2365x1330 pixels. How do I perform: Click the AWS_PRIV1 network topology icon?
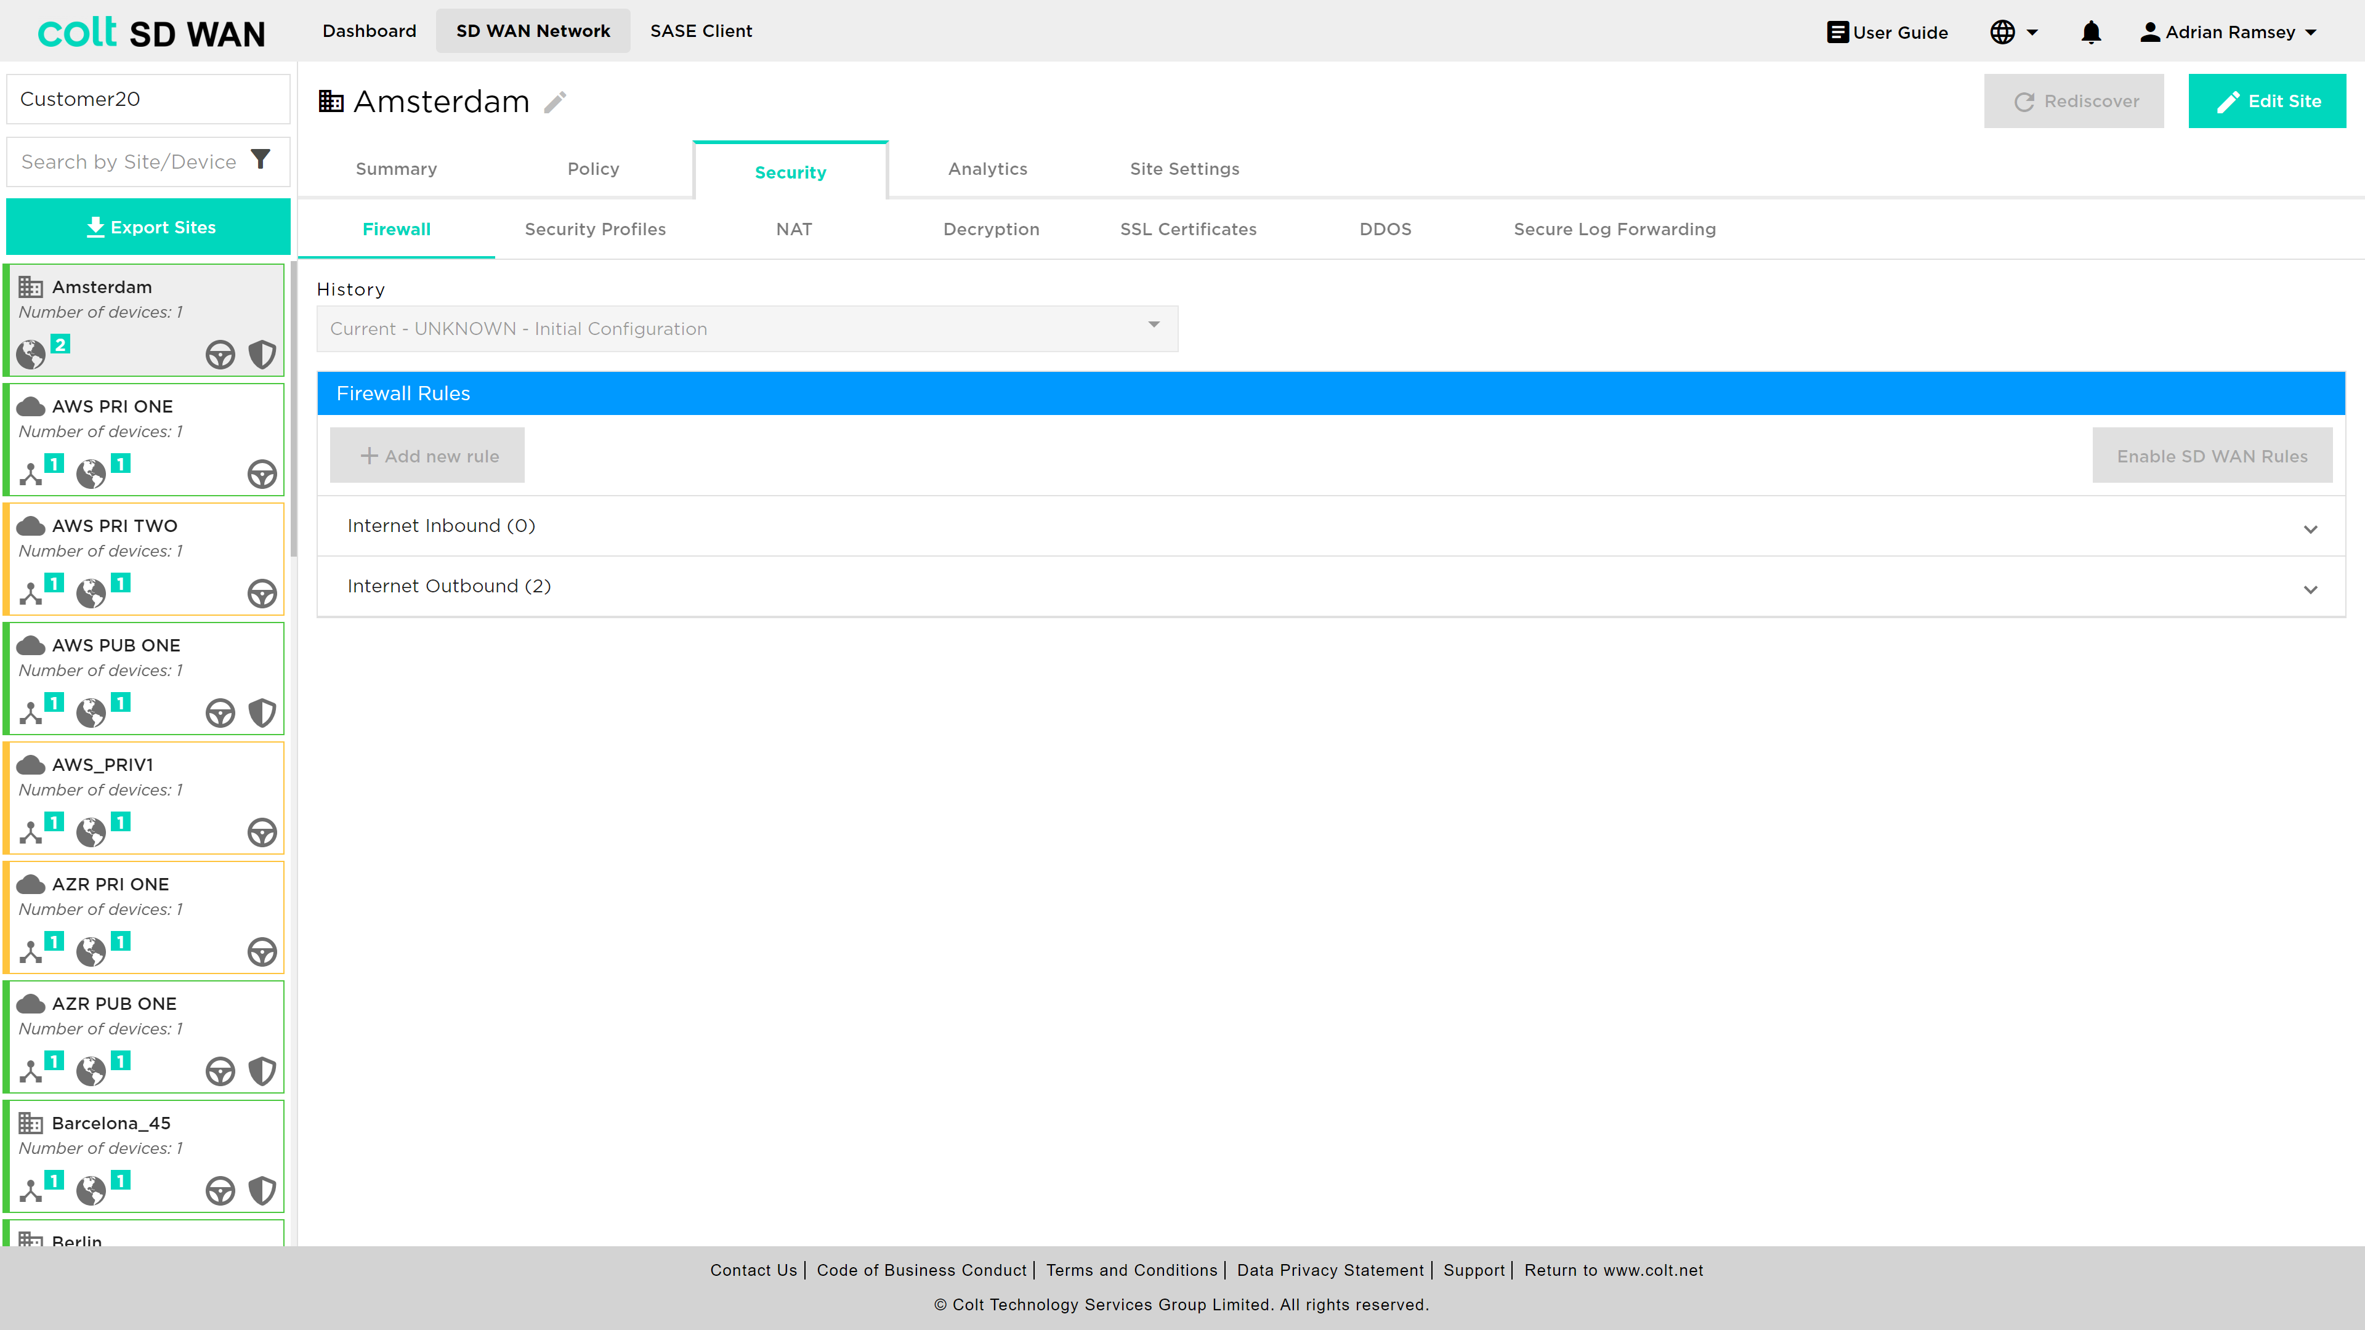pyautogui.click(x=31, y=832)
